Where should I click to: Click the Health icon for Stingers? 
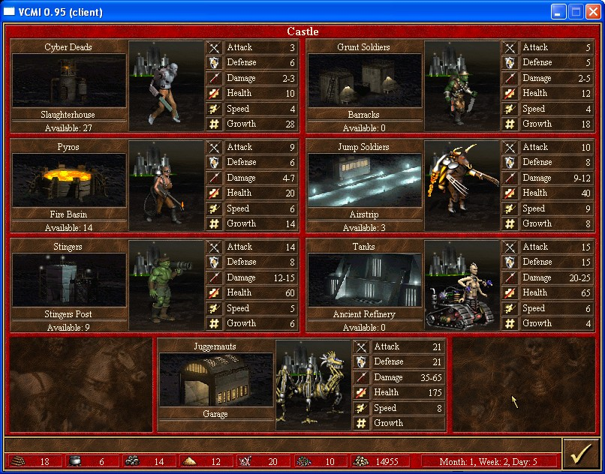point(214,292)
